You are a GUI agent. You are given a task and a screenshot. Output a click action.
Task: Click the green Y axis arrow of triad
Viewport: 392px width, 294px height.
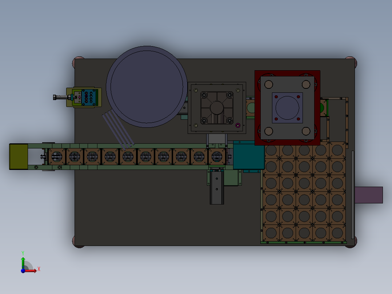(23, 262)
